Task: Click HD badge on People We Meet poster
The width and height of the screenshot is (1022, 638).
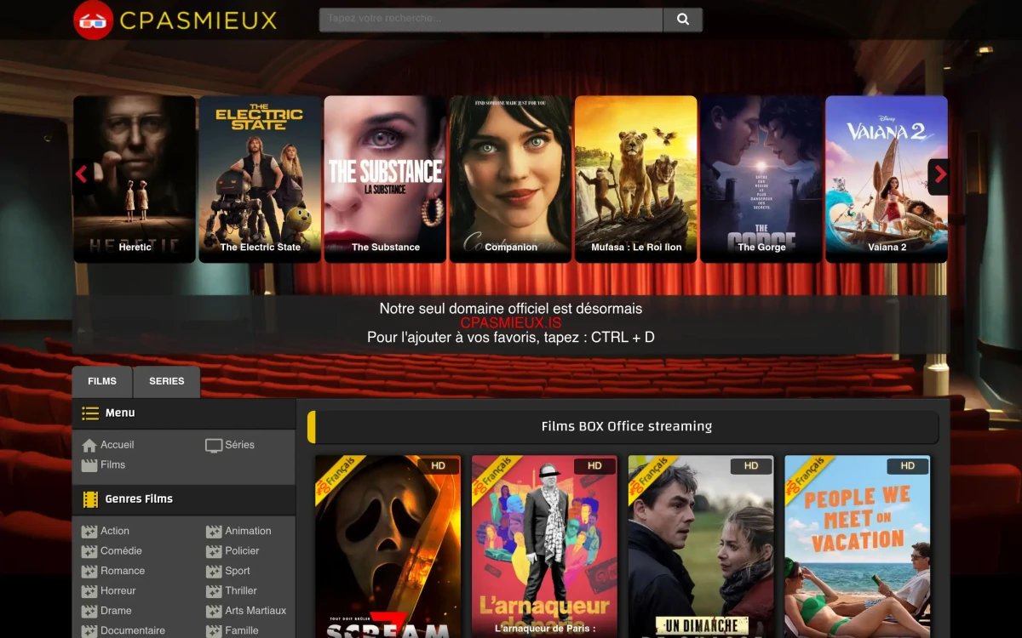Action: click(908, 466)
